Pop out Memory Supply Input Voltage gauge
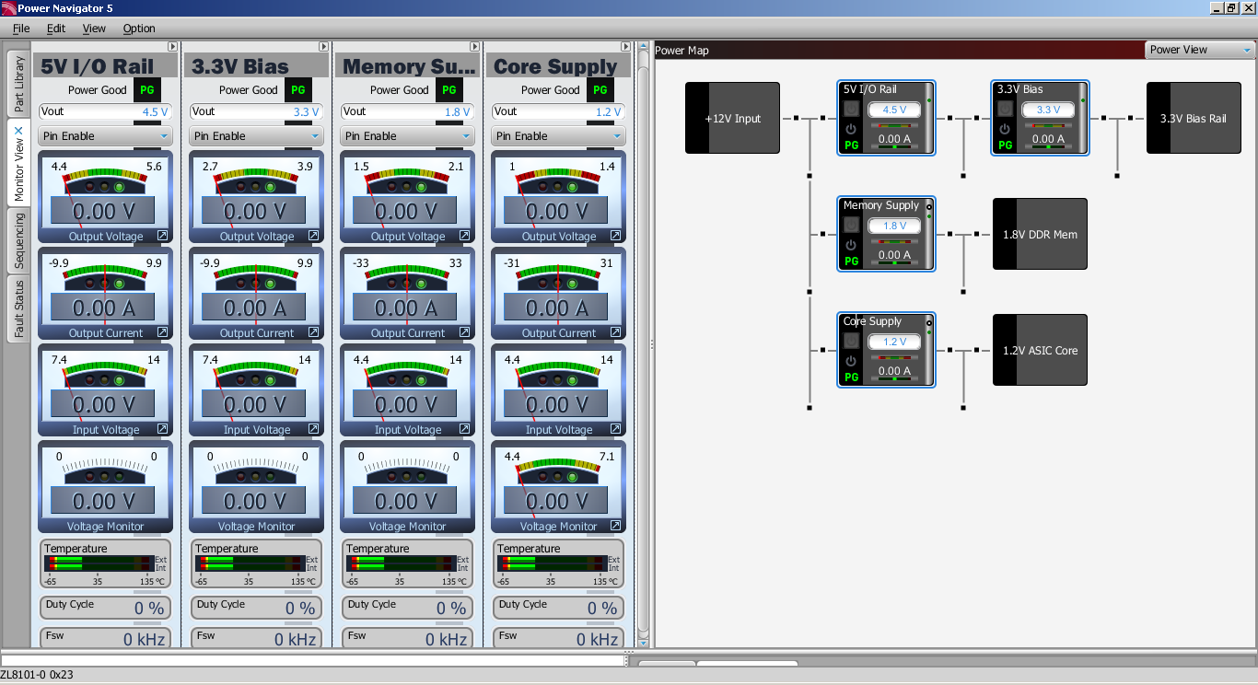 [x=464, y=429]
